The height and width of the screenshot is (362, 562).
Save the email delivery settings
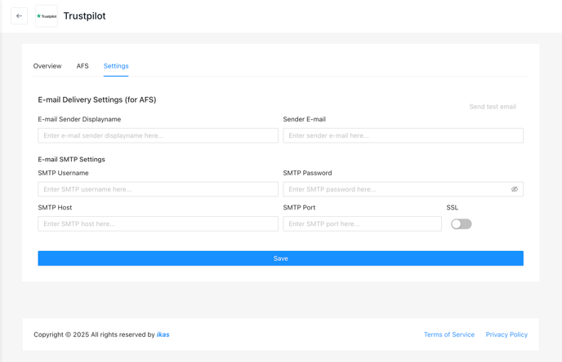(x=281, y=258)
